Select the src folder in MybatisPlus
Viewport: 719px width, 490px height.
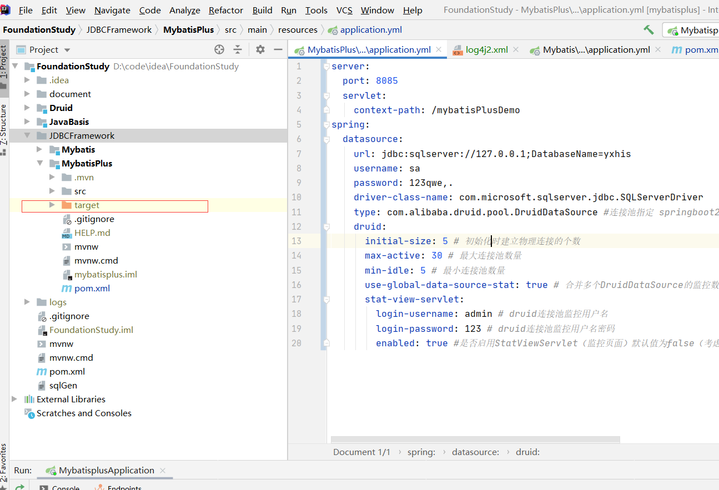pyautogui.click(x=80, y=191)
